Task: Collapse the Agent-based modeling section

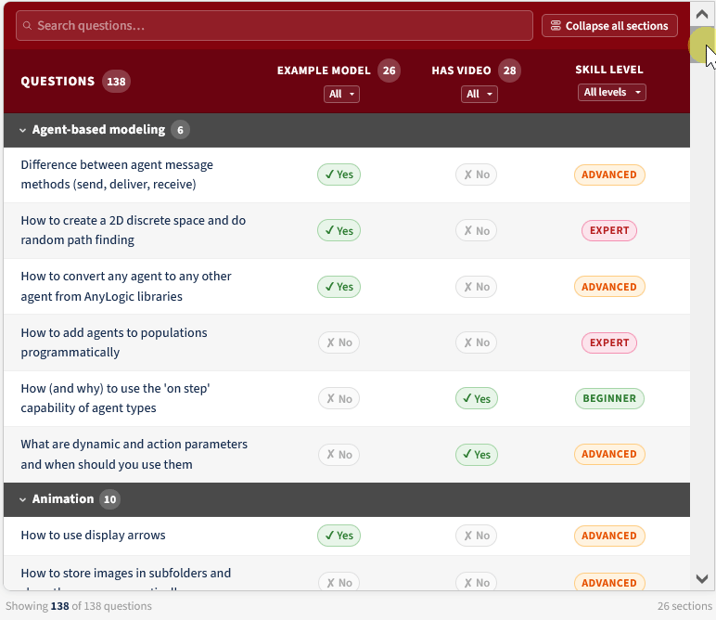Action: coord(23,130)
